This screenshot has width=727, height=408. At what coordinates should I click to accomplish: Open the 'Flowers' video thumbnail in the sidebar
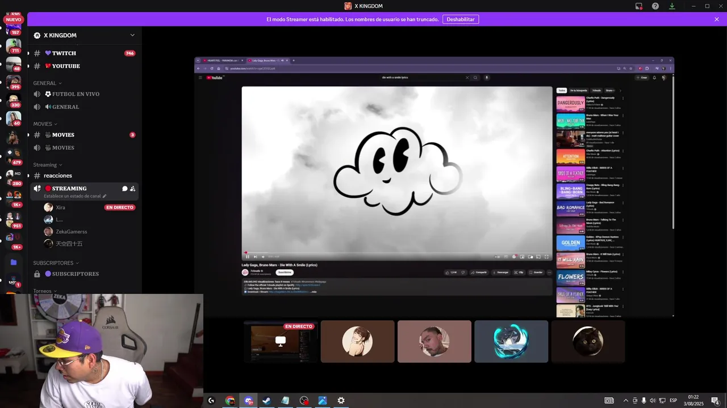tap(571, 278)
